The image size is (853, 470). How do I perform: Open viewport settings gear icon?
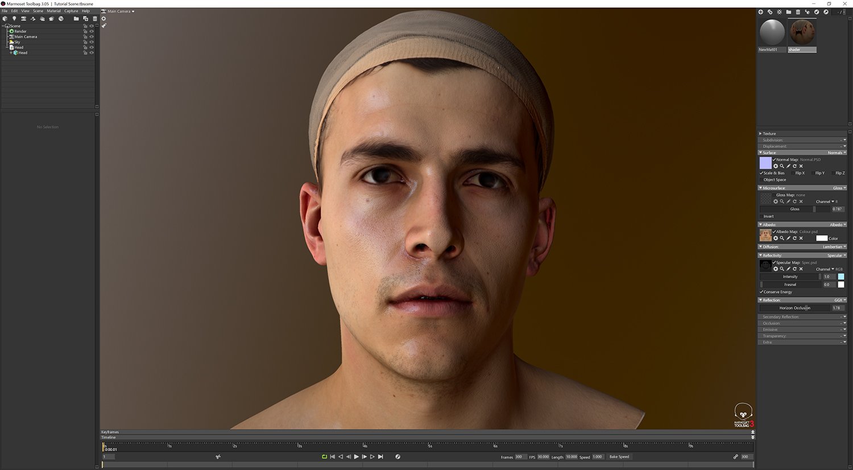pos(103,19)
